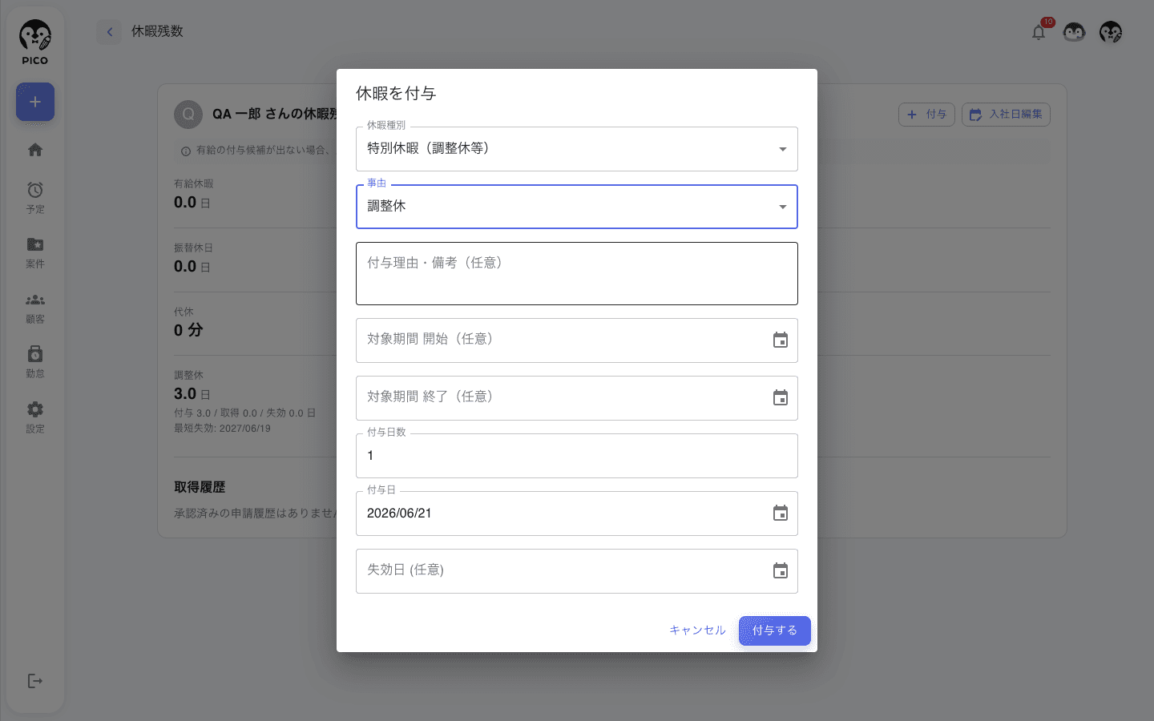The width and height of the screenshot is (1154, 721).
Task: Open calendar picker for 対象期間 開始
Action: [x=781, y=340]
